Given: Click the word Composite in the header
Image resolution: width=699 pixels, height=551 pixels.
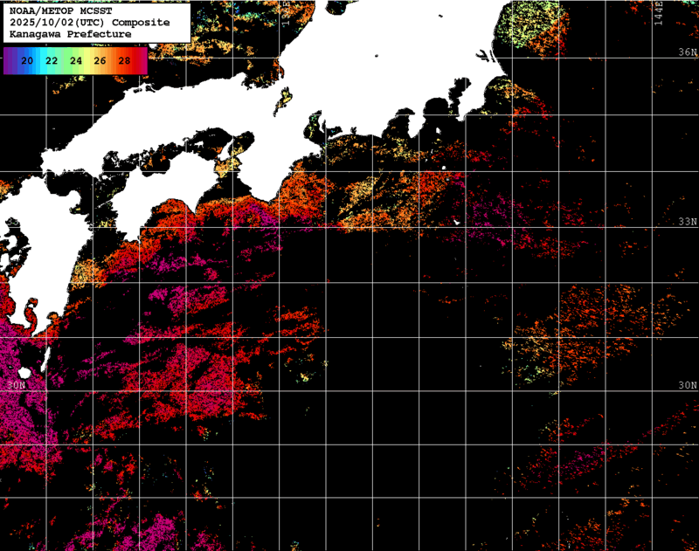Looking at the screenshot, I should [142, 22].
